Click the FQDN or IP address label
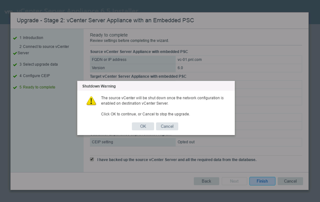Viewport: 320px width, 202px height. [x=109, y=60]
